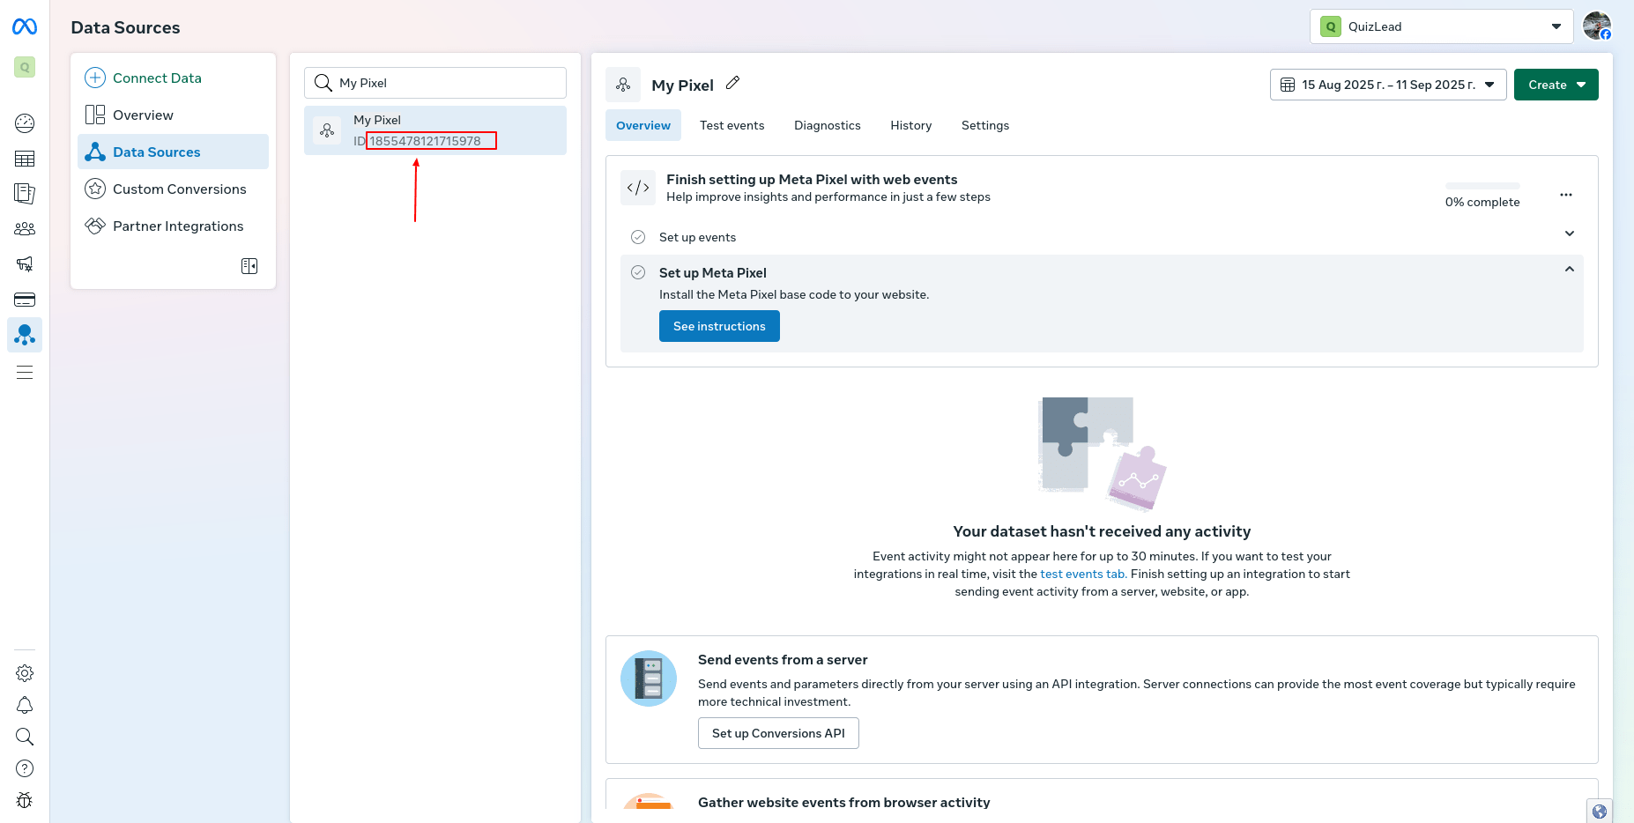Click the pixel ID 1855478121715978

point(426,141)
